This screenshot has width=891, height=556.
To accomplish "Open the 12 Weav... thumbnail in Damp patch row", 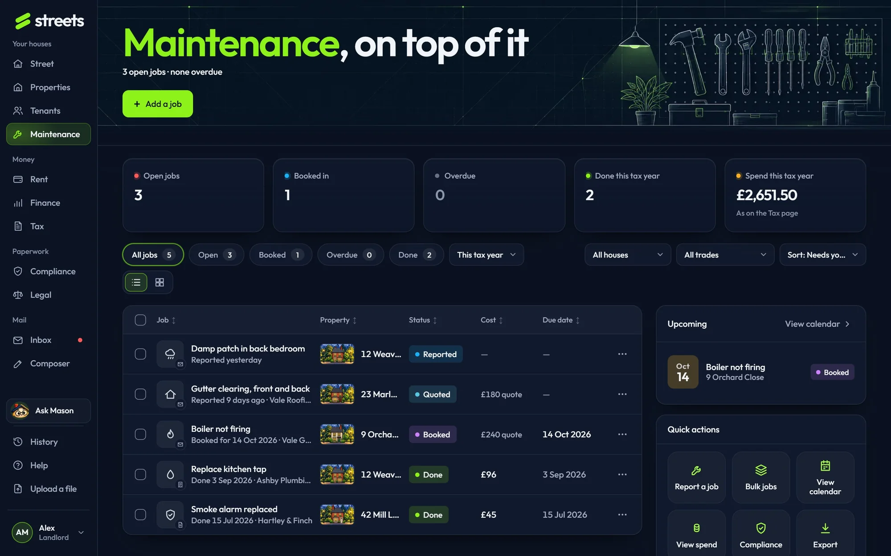I will 337,354.
